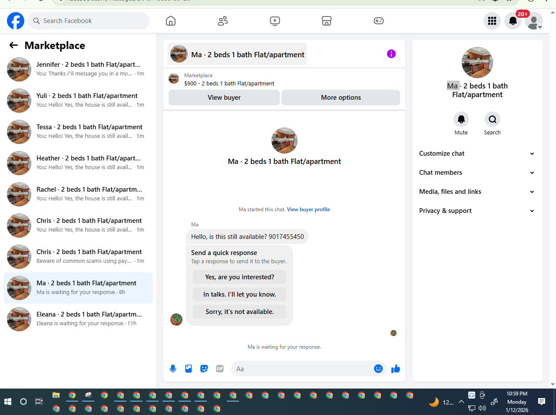Open Chris conversation with scam warning preview
This screenshot has height=415, width=556.
78,257
